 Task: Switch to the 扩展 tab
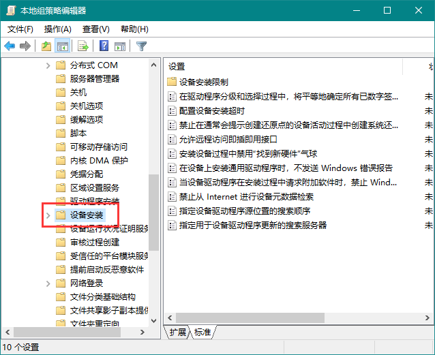177,332
